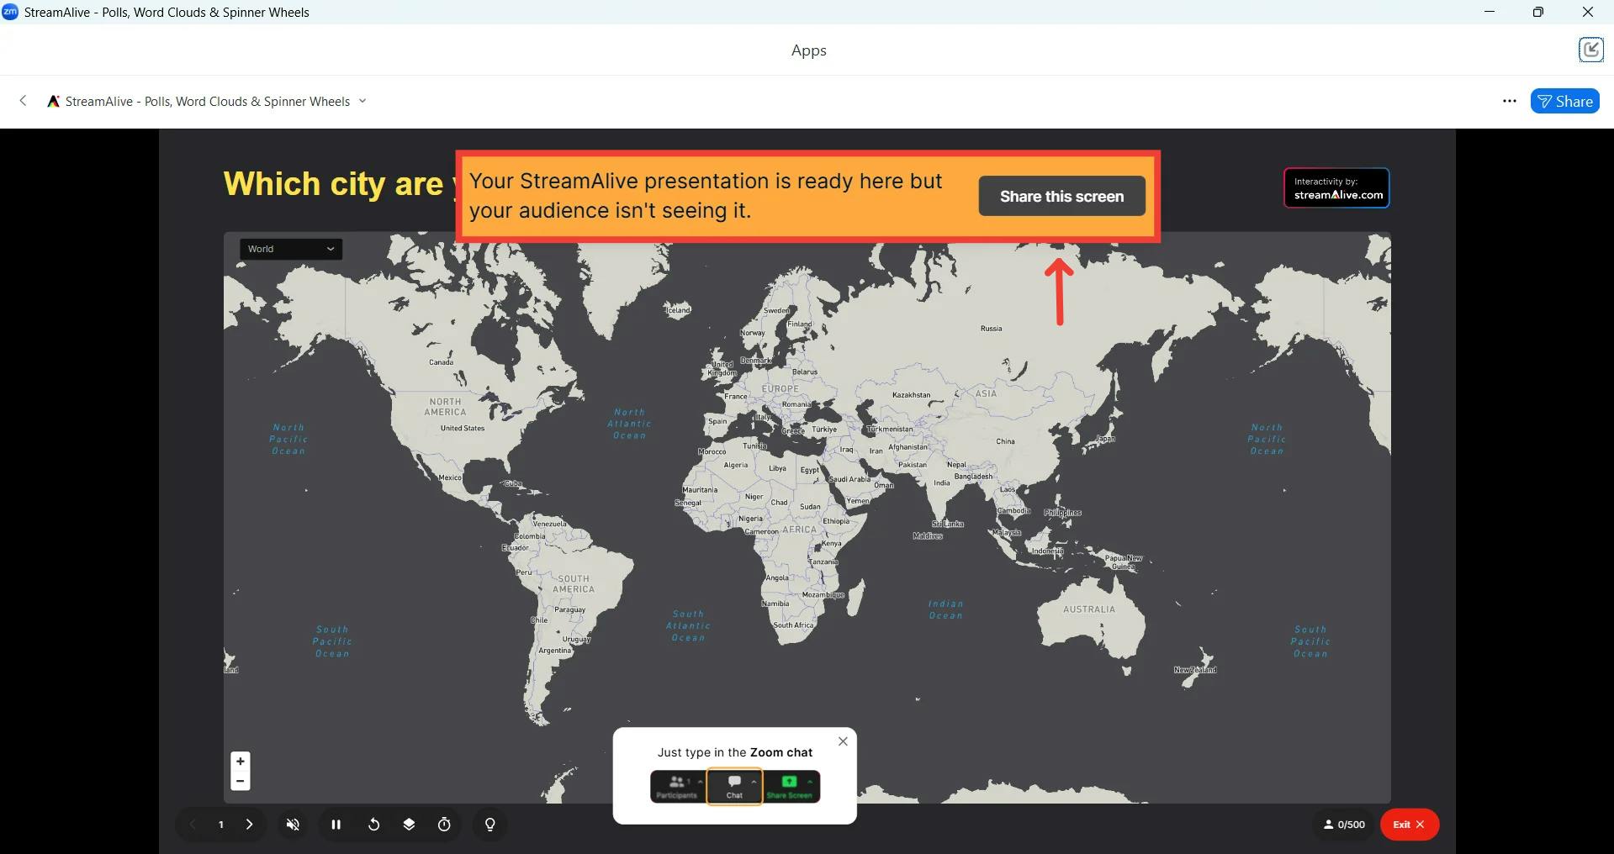Go back with the previous slide arrow

pos(193,825)
